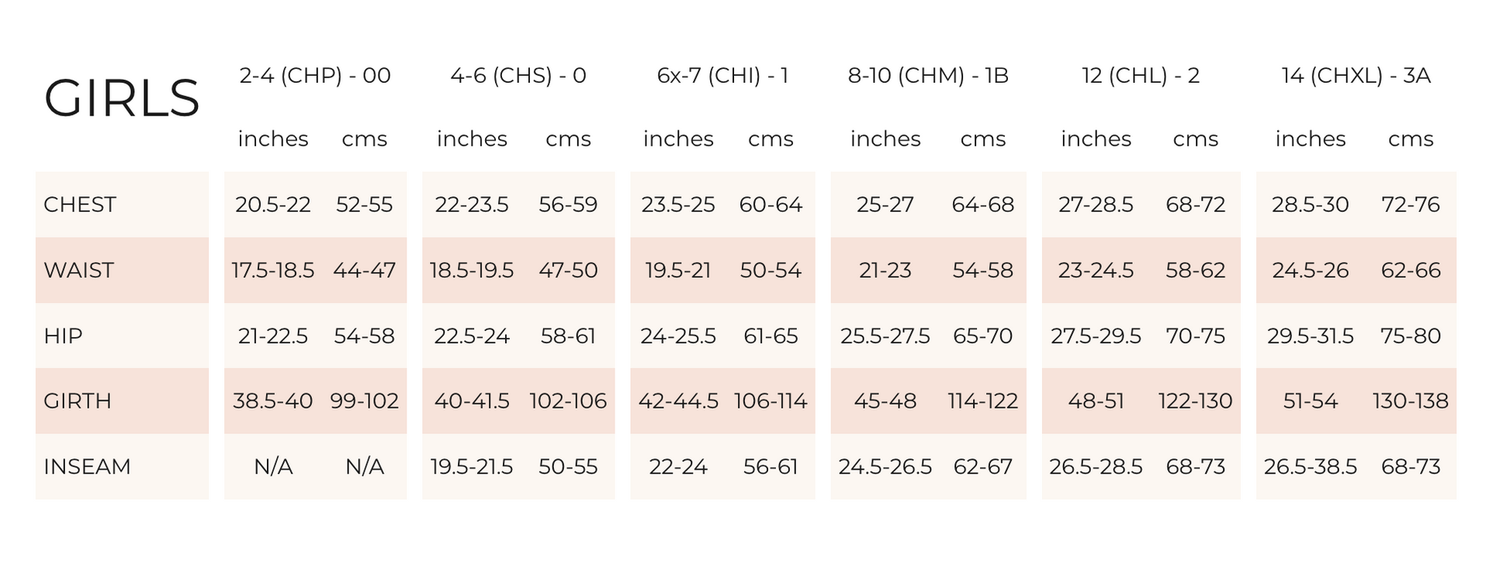Click the CHEST row label

coord(80,205)
